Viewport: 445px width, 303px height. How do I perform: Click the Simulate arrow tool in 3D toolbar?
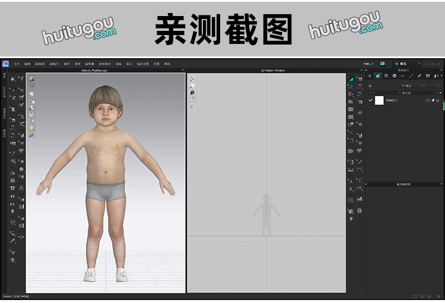[x=12, y=79]
